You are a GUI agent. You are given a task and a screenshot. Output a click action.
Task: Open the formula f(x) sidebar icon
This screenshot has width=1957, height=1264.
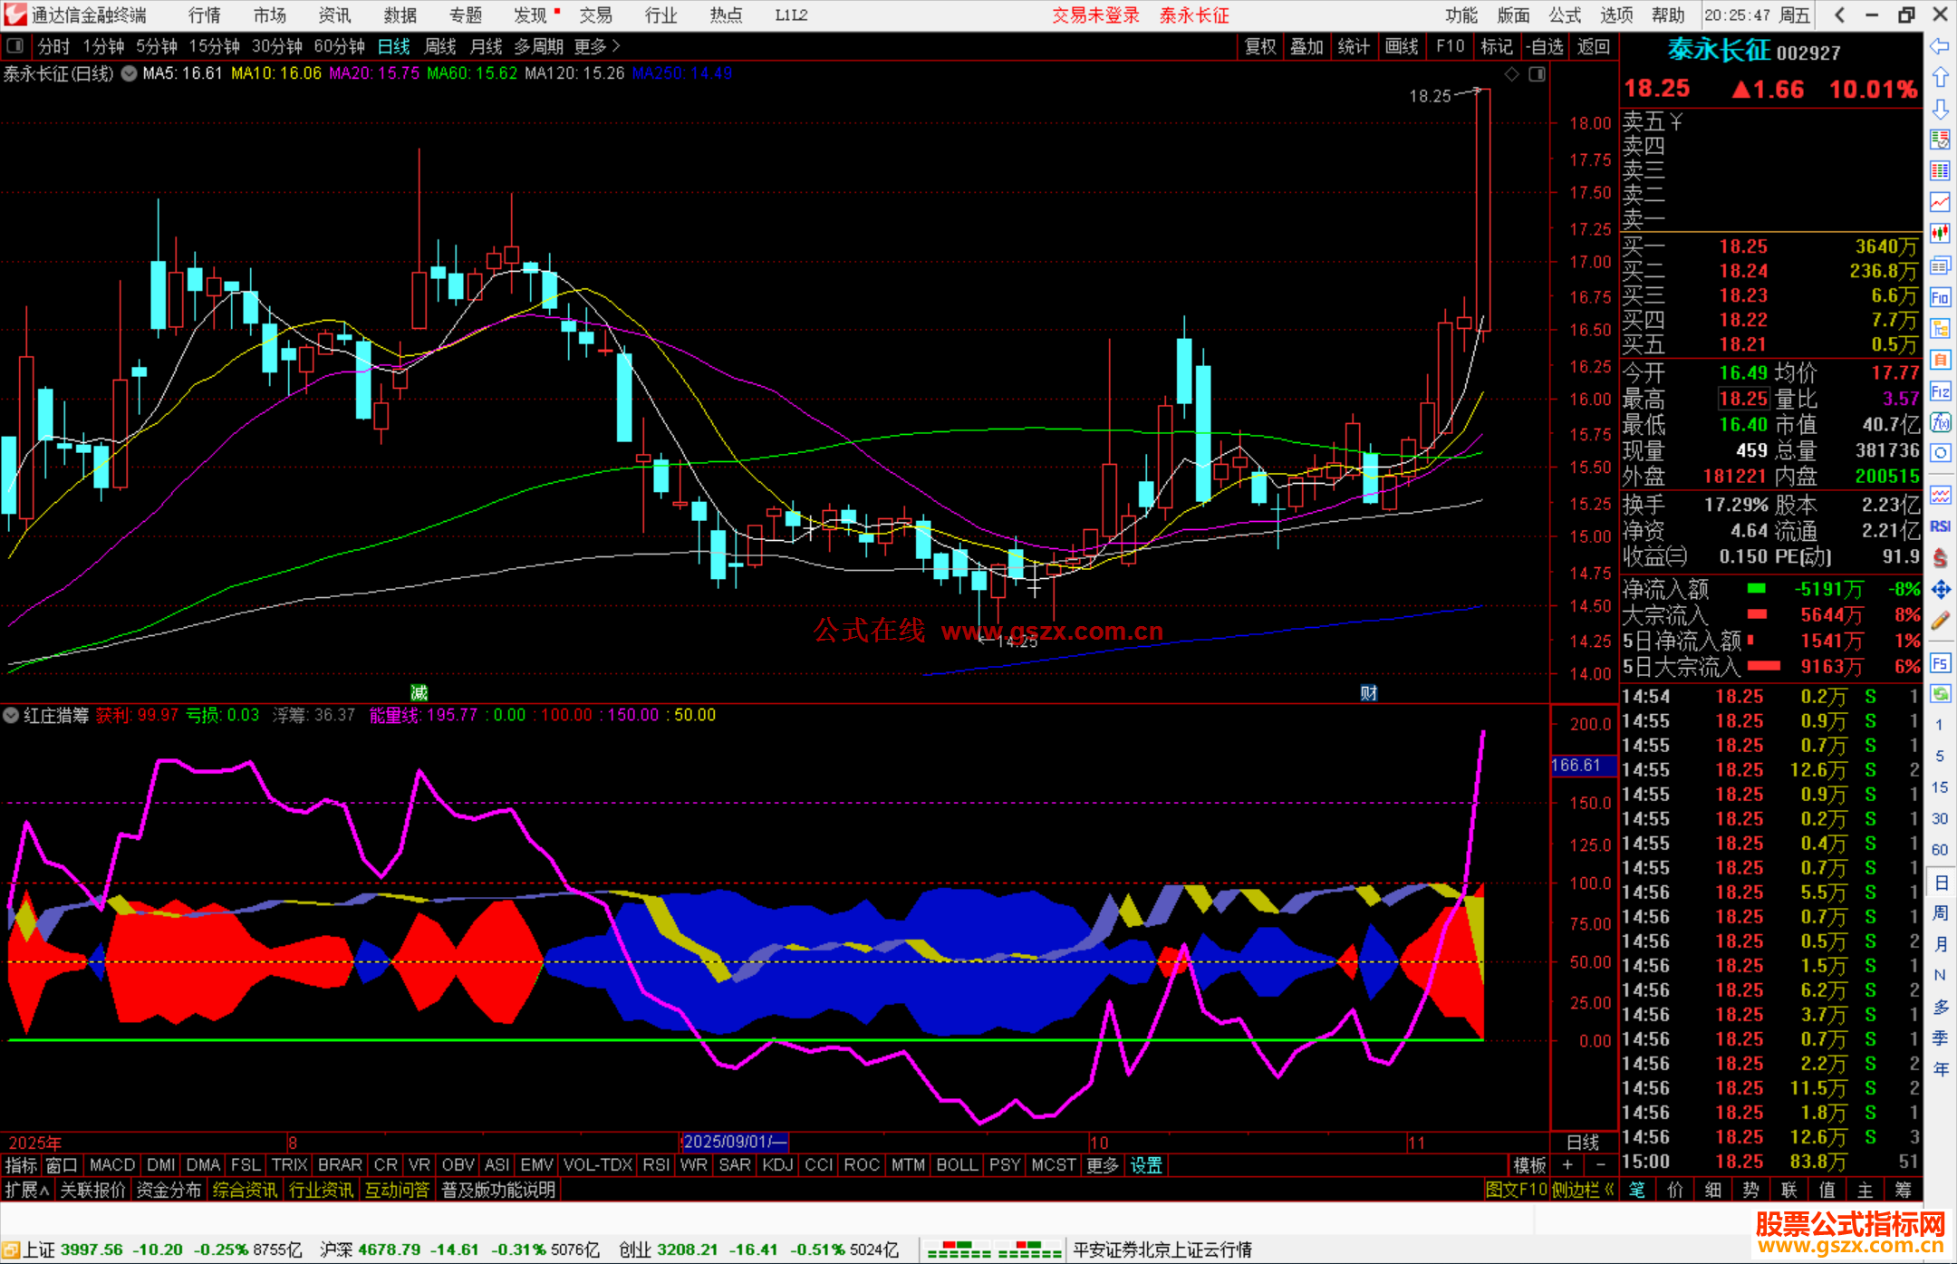(x=1940, y=422)
